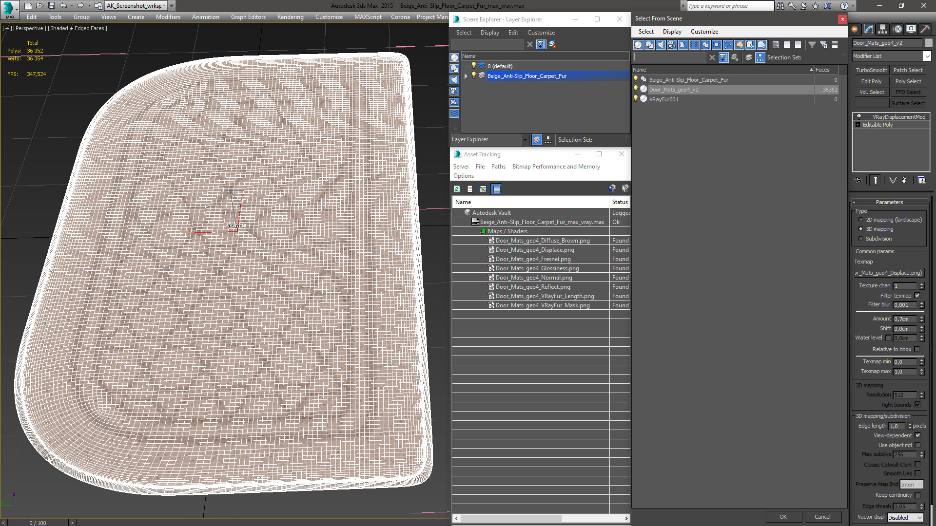
Task: Open the Modifiers menu in the main menu bar
Action: 168,17
